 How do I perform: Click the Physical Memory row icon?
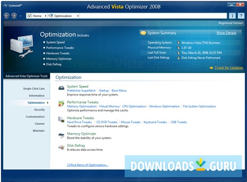[178, 48]
